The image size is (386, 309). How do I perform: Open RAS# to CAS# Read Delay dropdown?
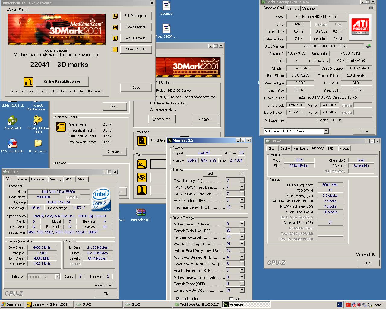tap(242, 187)
